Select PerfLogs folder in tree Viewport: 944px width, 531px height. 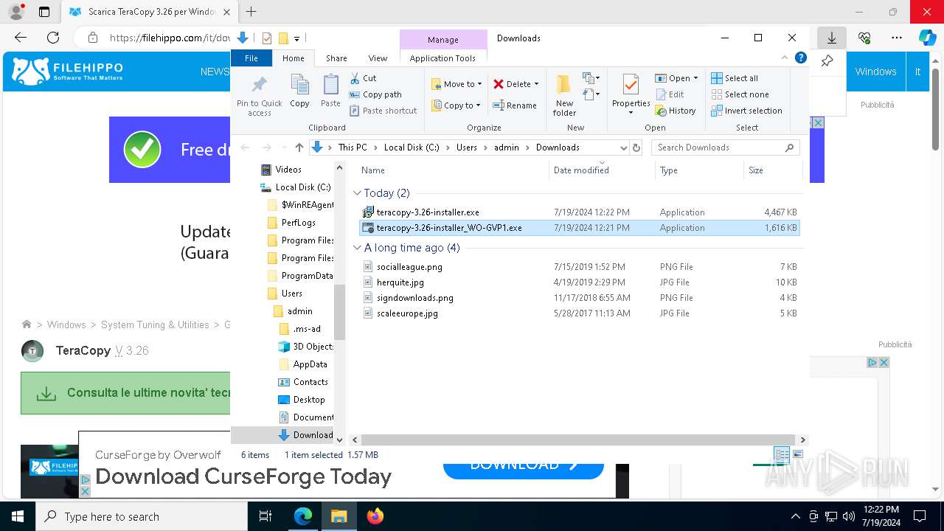click(298, 223)
